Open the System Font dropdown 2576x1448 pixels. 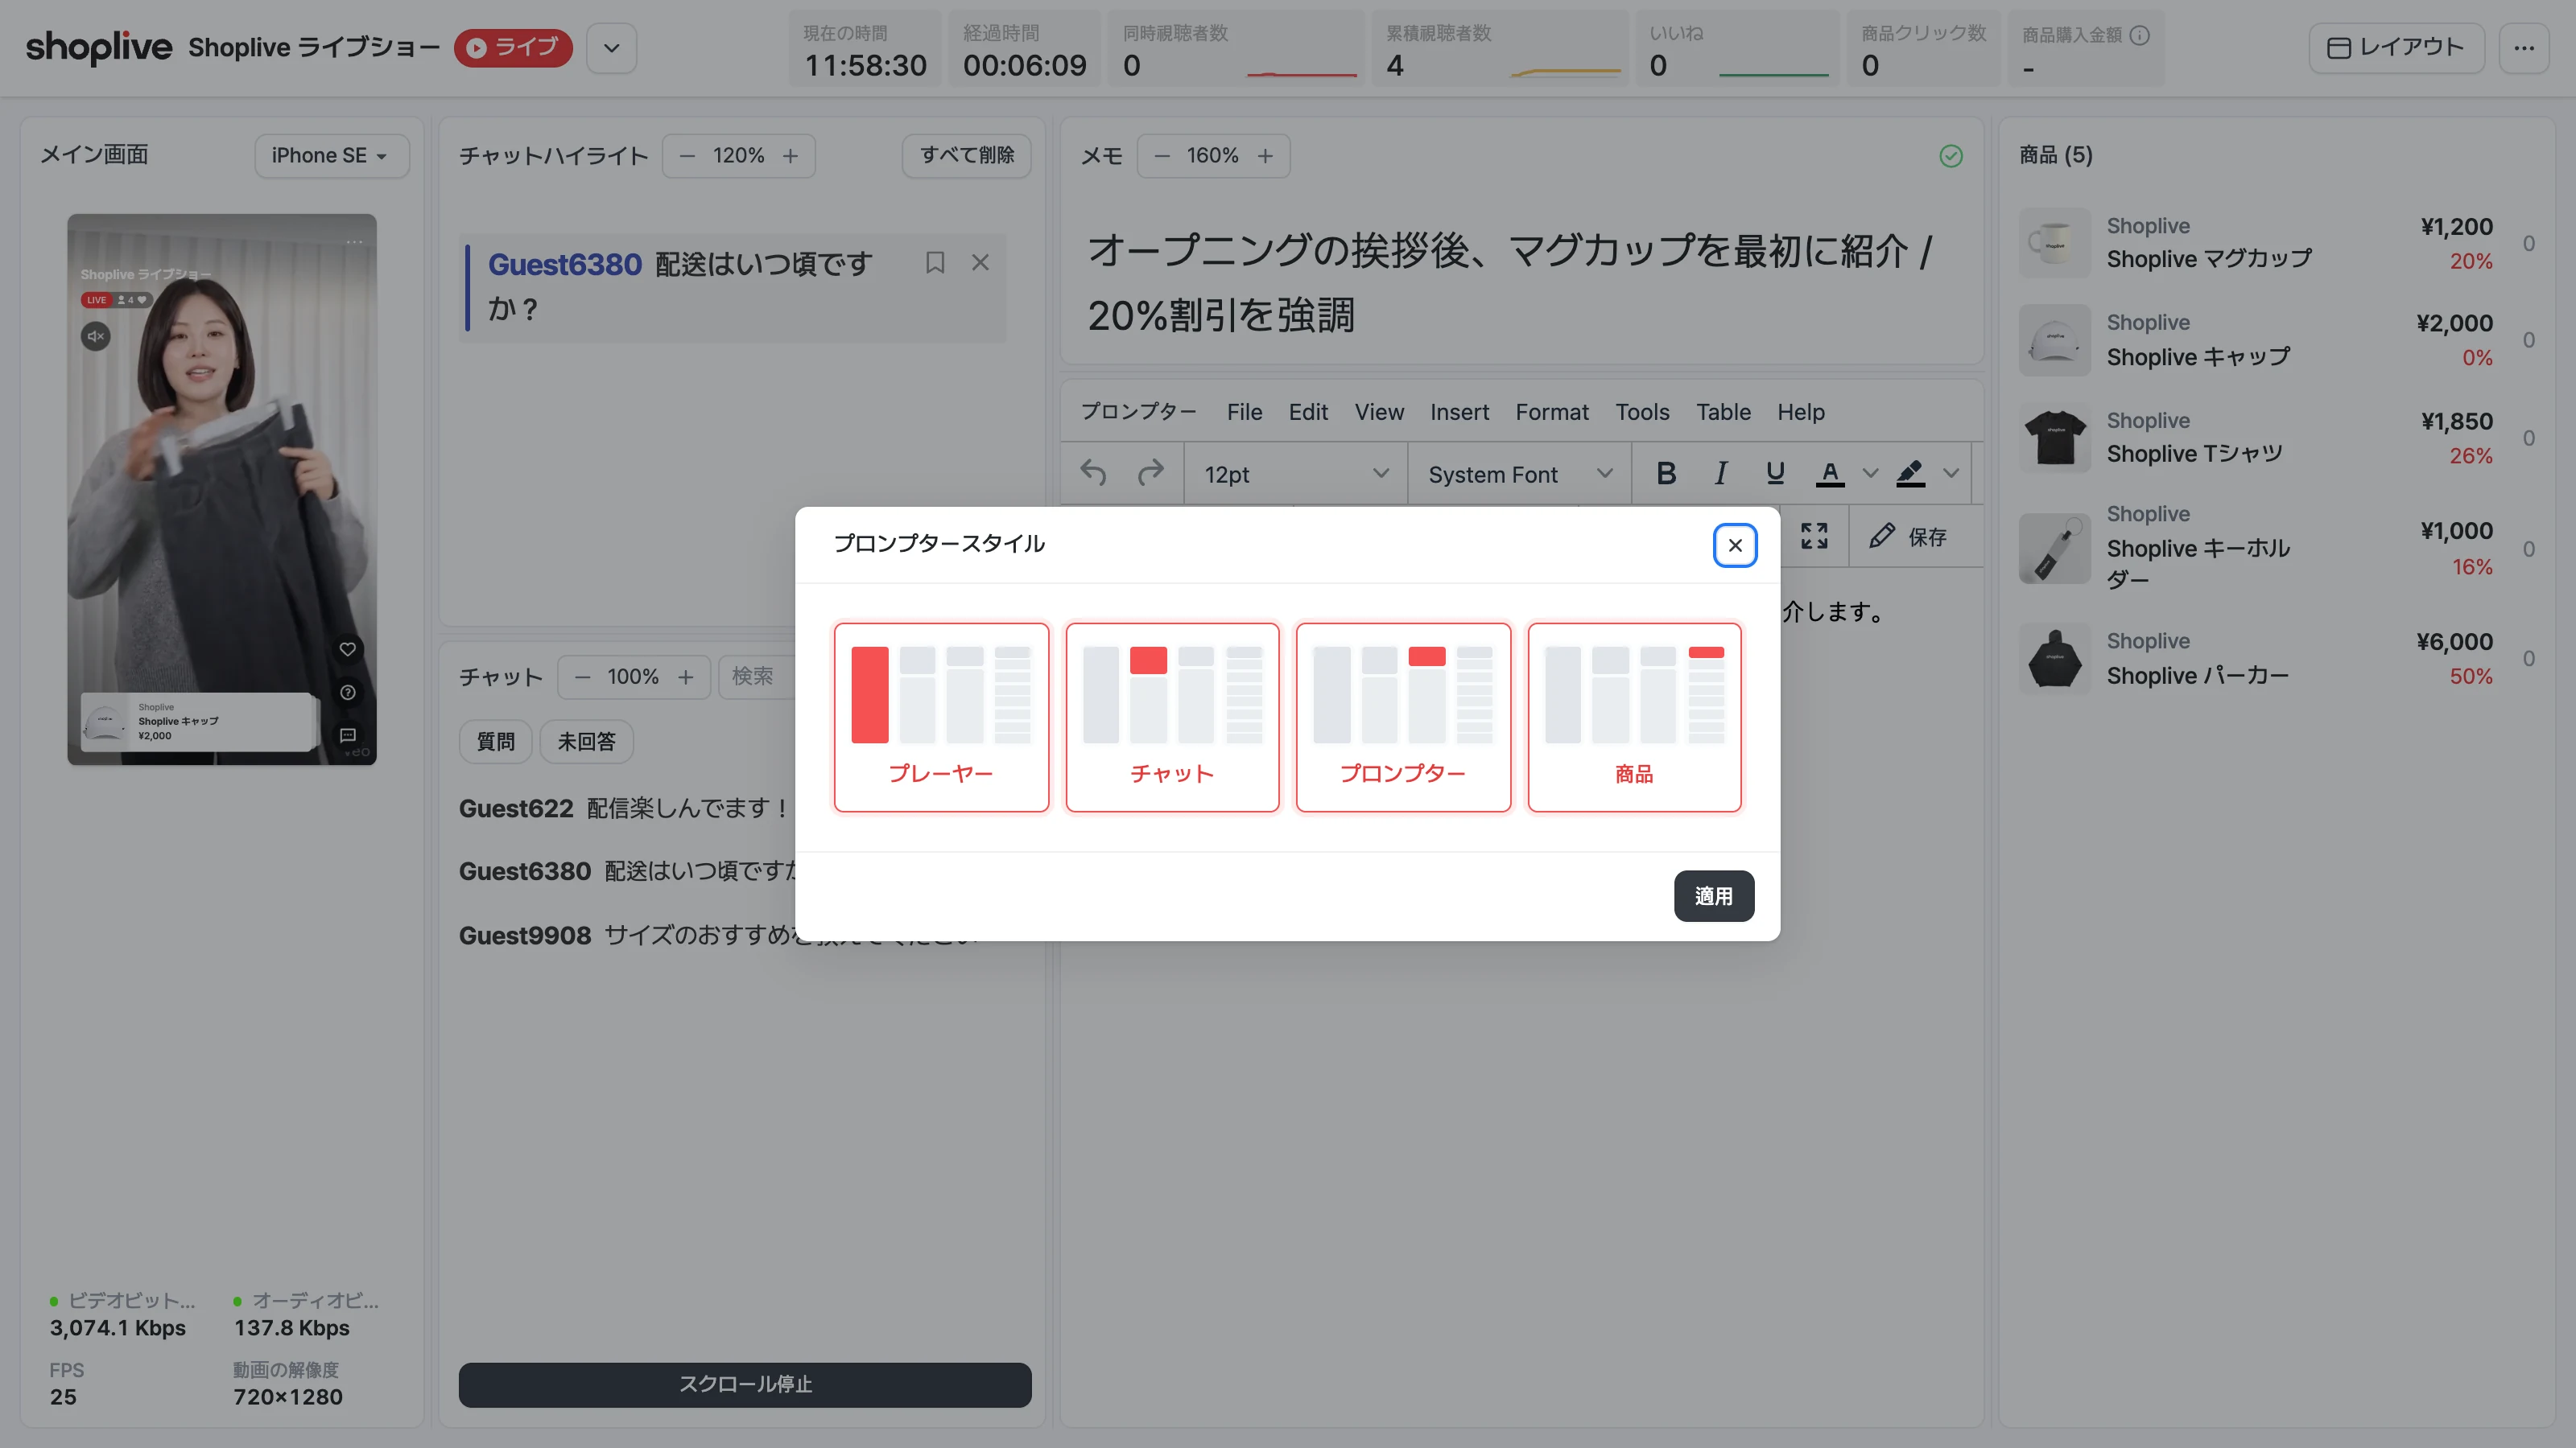[1519, 475]
